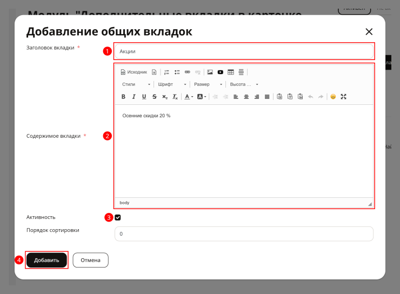
Task: Click the unlink icon
Action: point(198,72)
